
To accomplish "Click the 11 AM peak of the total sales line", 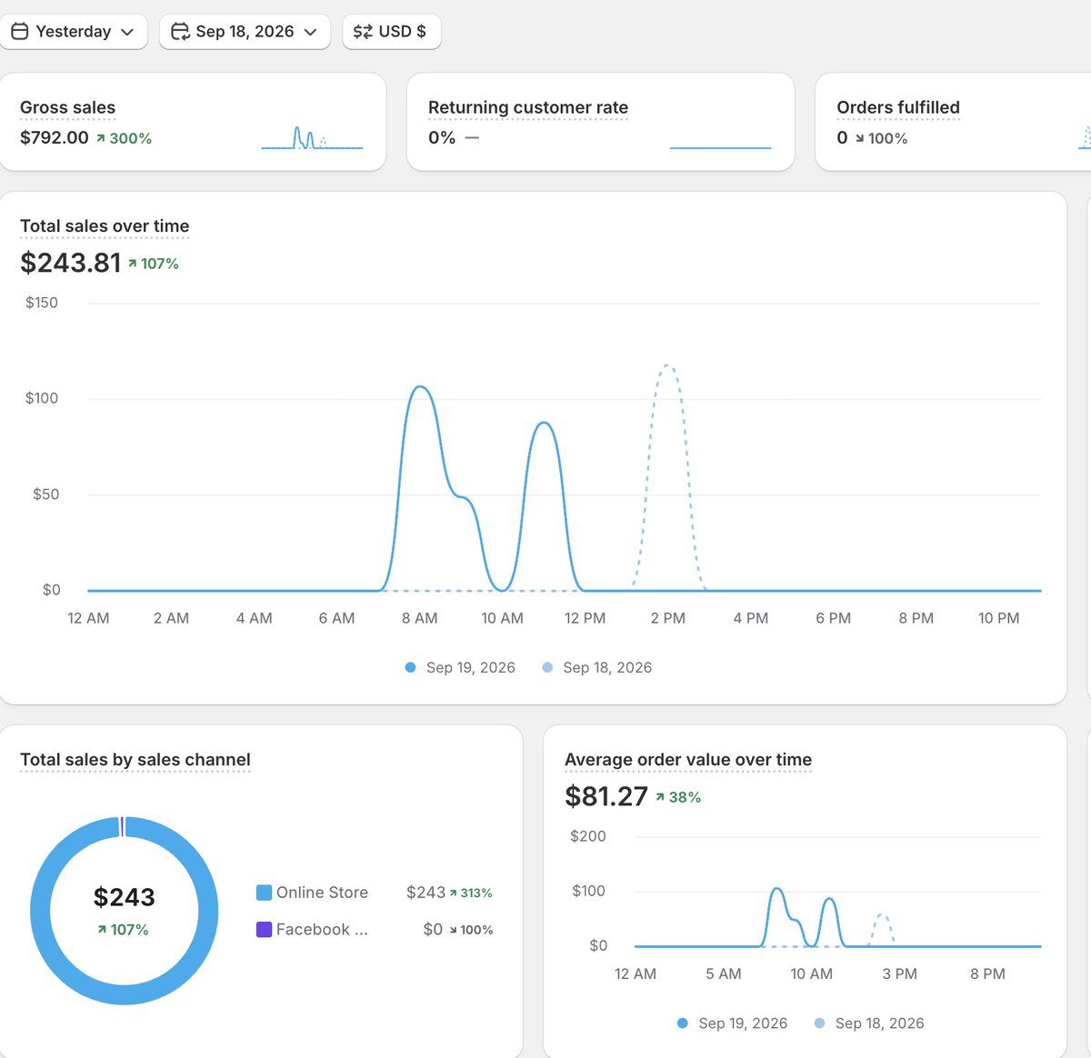I will [544, 423].
